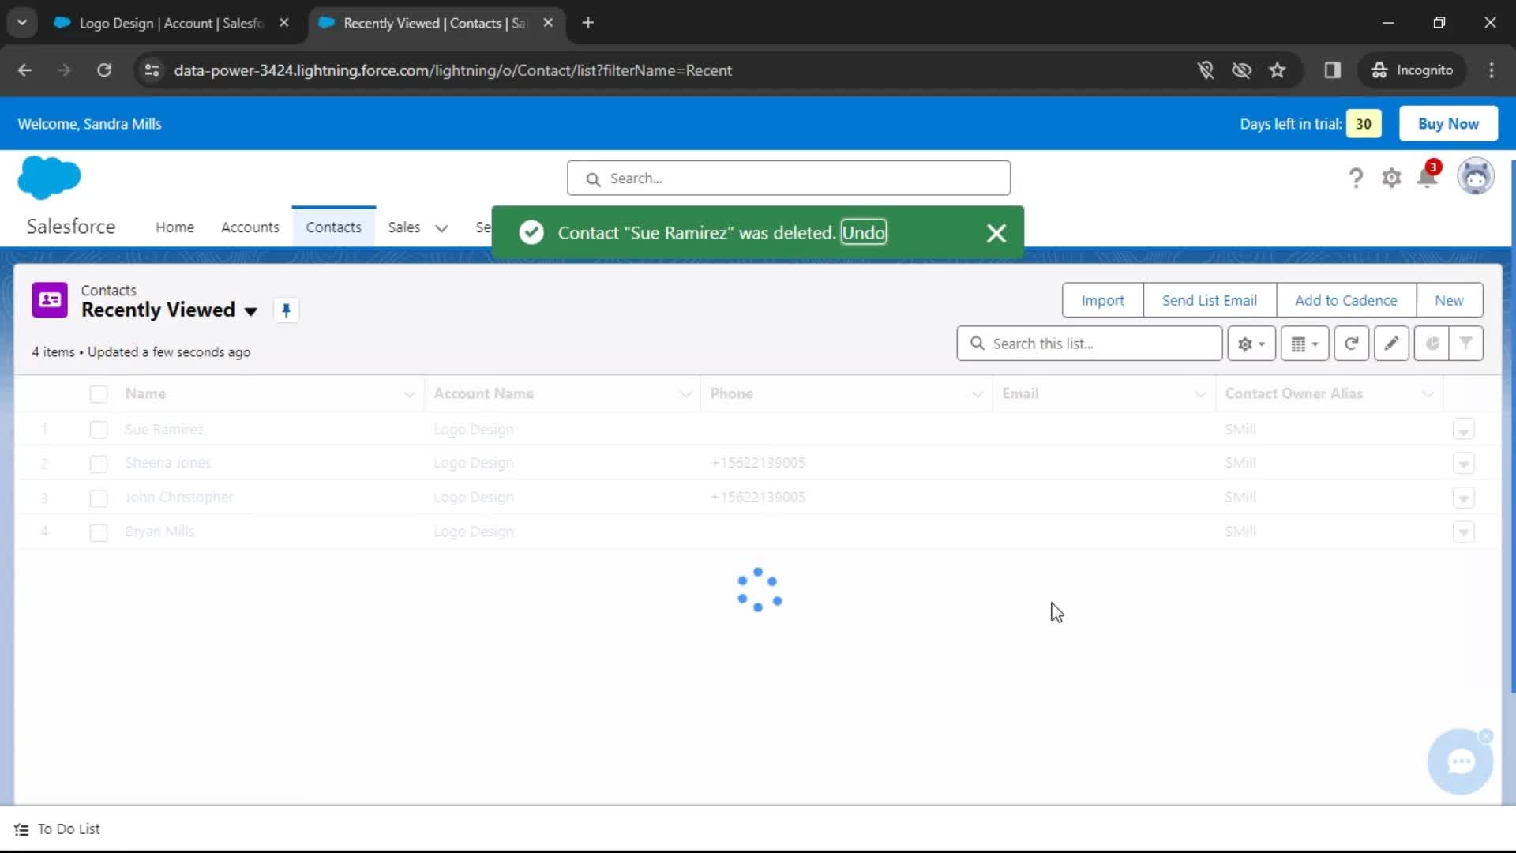Open the Help question mark icon

point(1356,178)
